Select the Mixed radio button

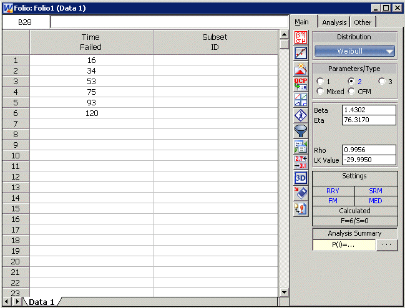click(x=320, y=91)
